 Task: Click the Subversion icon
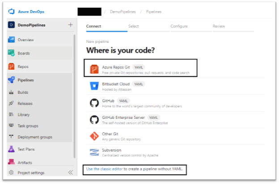click(94, 152)
